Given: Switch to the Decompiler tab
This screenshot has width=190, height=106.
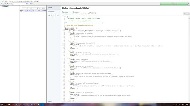Looking at the screenshot, I should click(x=51, y=12).
